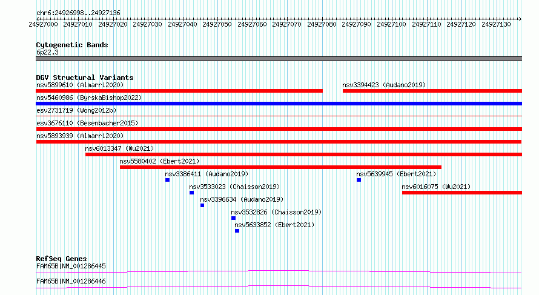Image resolution: width=539 pixels, height=295 pixels.
Task: Click the nsv3386411 (Audano2019) label
Action: click(x=207, y=174)
